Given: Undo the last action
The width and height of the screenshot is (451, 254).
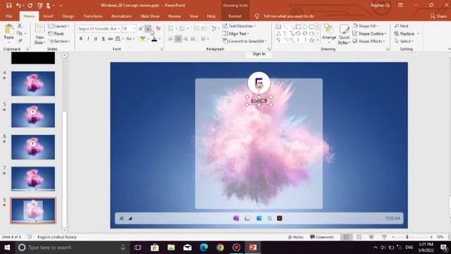Looking at the screenshot, I should point(18,6).
